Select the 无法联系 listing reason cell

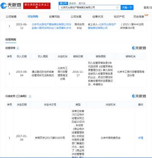pyautogui.click(x=43, y=74)
